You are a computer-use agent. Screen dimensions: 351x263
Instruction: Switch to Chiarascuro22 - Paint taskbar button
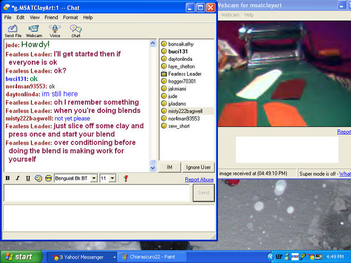(x=152, y=257)
